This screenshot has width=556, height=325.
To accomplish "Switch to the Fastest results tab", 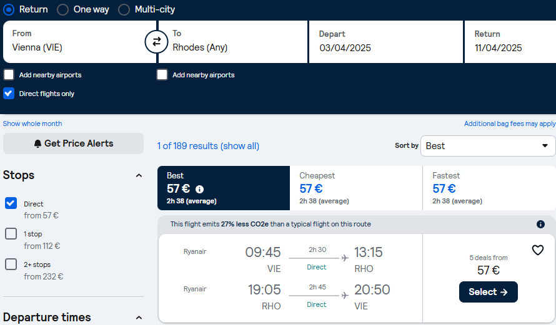I will tap(489, 188).
